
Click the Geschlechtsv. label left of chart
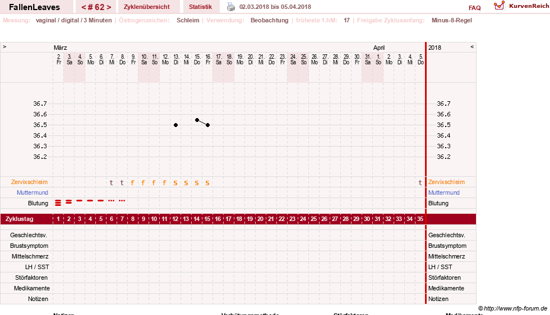[29, 235]
